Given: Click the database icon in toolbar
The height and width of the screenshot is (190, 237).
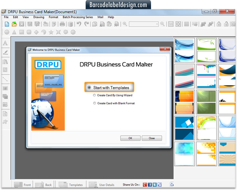Looking at the screenshot, I should tap(70, 24).
